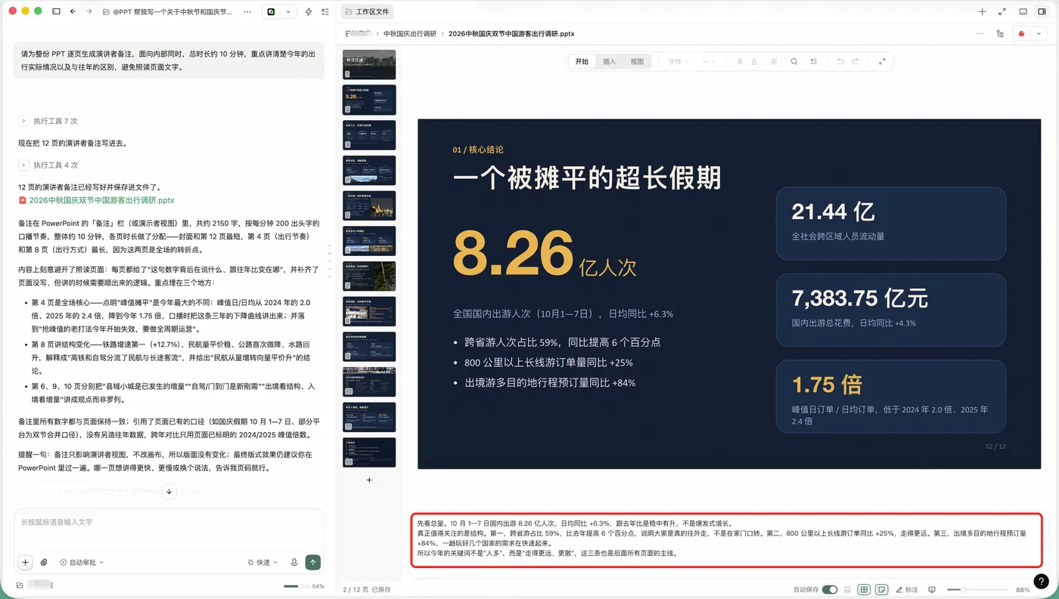Open the help question mark button
Viewport: 1059px width, 599px height.
[1042, 581]
